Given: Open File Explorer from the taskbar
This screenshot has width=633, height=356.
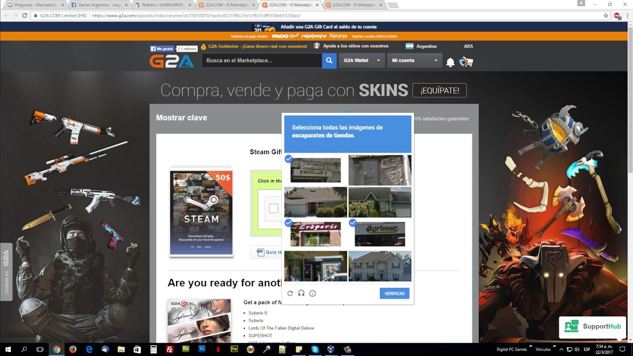Looking at the screenshot, I should click(x=121, y=349).
